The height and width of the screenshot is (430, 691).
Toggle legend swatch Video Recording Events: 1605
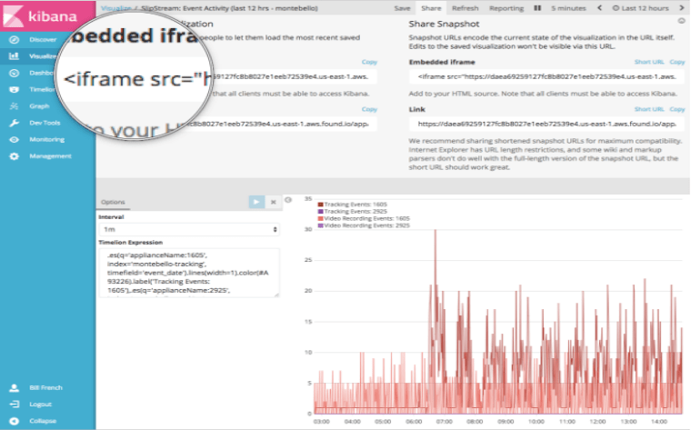click(321, 218)
